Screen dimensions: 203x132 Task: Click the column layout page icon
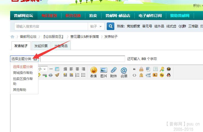[x=155, y=69]
